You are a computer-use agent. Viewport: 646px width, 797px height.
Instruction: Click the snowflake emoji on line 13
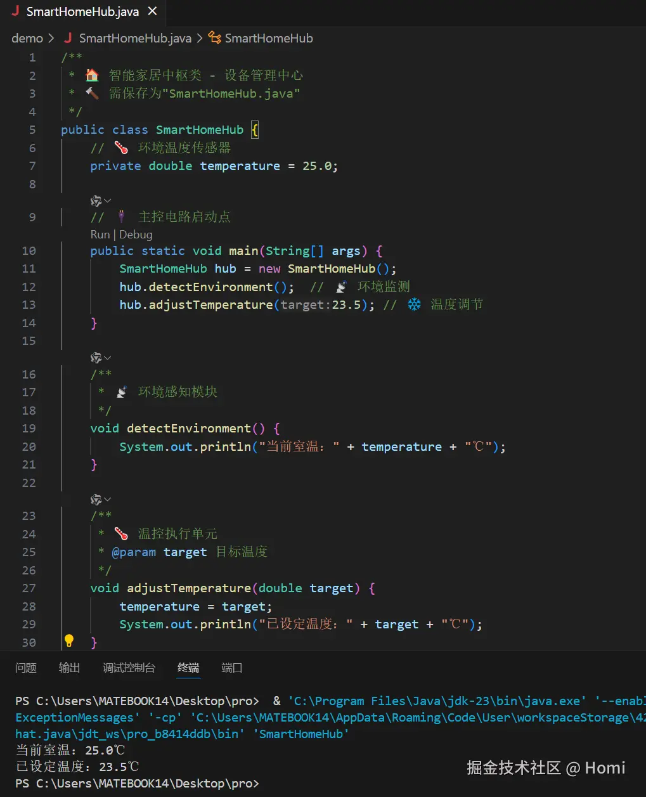click(x=414, y=305)
